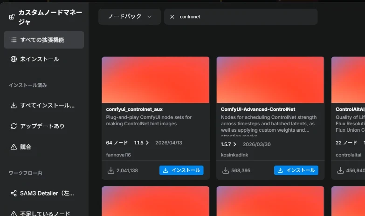
Task: Focus the search field containing contronet
Action: click(x=241, y=16)
